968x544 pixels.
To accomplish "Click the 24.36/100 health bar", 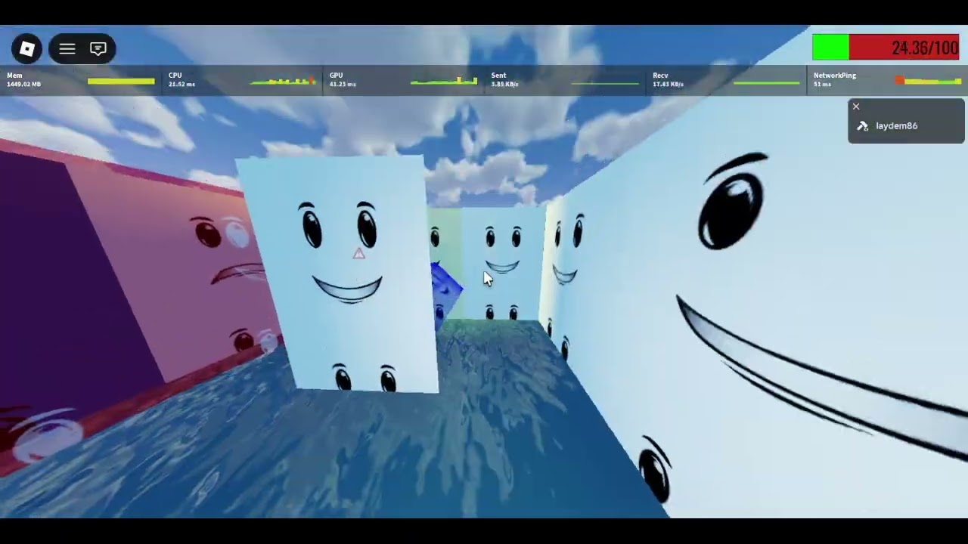I will tap(886, 48).
